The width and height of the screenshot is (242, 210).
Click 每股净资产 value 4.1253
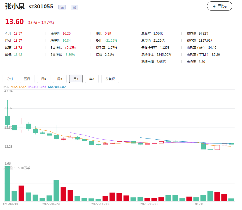click(164, 48)
